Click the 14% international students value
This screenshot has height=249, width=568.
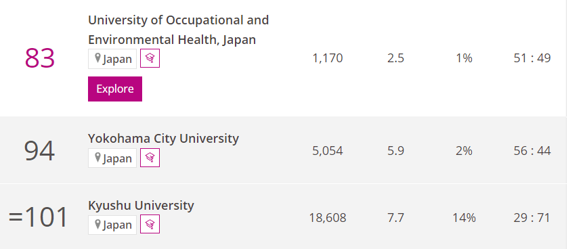(464, 218)
